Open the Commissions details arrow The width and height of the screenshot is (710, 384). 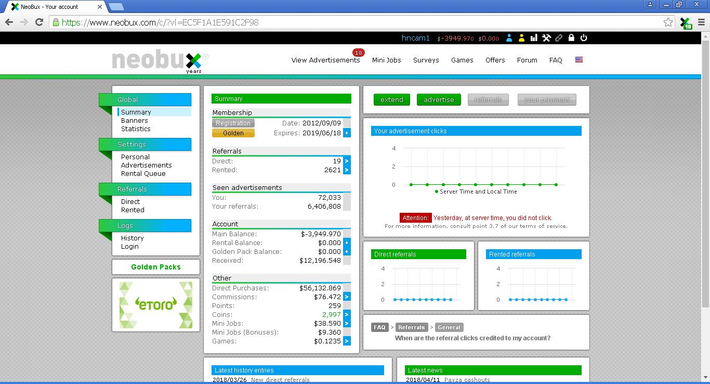[347, 297]
